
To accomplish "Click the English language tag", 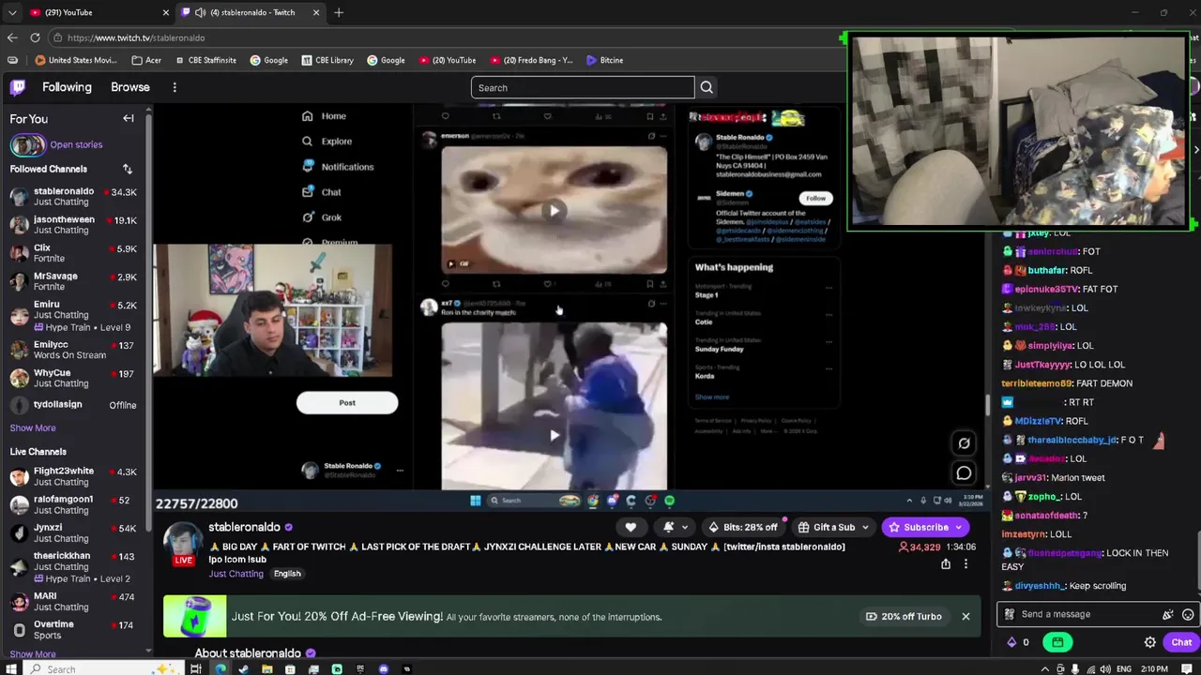I will coord(287,574).
